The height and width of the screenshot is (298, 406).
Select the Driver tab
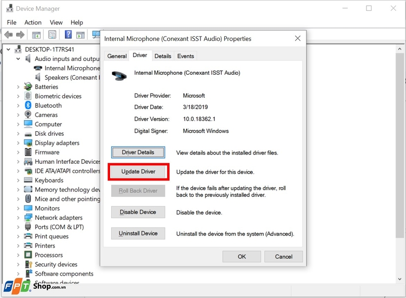click(140, 55)
